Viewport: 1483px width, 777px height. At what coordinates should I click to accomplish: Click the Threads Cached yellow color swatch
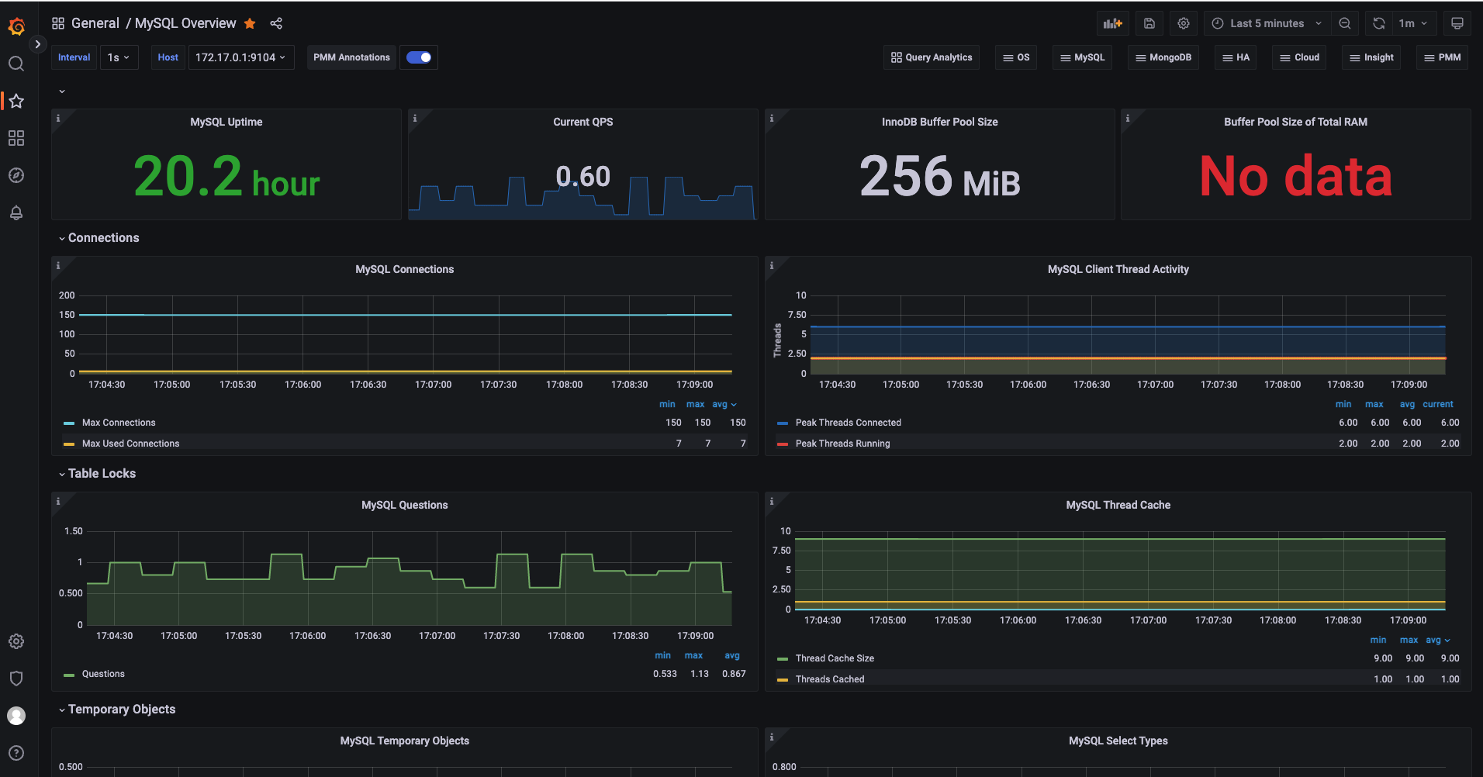(783, 679)
